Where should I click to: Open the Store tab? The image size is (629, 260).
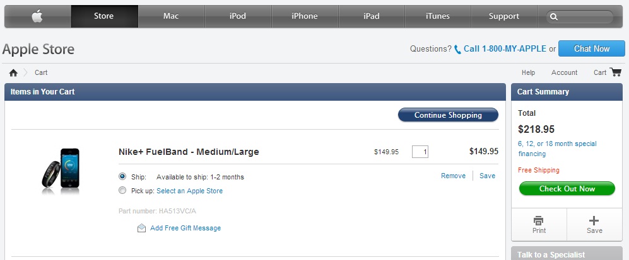tap(104, 16)
